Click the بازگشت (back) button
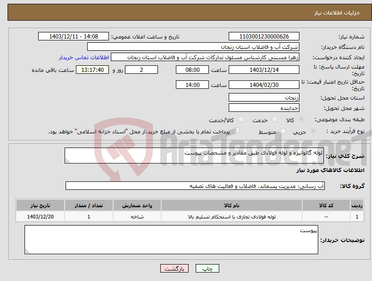Viewport: 372px width, 281px height. pos(174,268)
